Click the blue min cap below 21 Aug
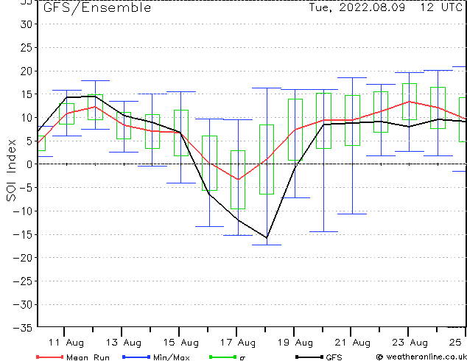 (x=352, y=214)
